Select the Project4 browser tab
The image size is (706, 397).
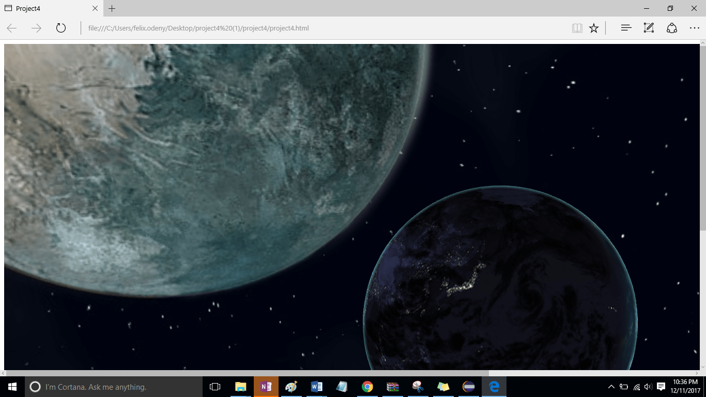tap(52, 8)
